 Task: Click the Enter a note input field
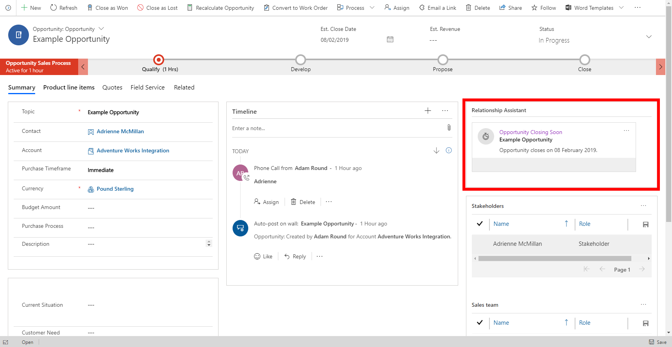click(336, 128)
